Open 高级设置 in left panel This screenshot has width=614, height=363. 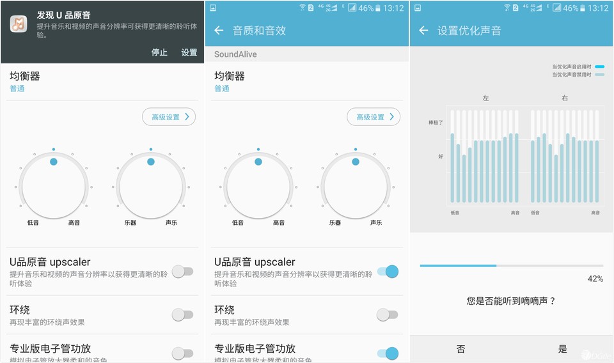pos(169,116)
